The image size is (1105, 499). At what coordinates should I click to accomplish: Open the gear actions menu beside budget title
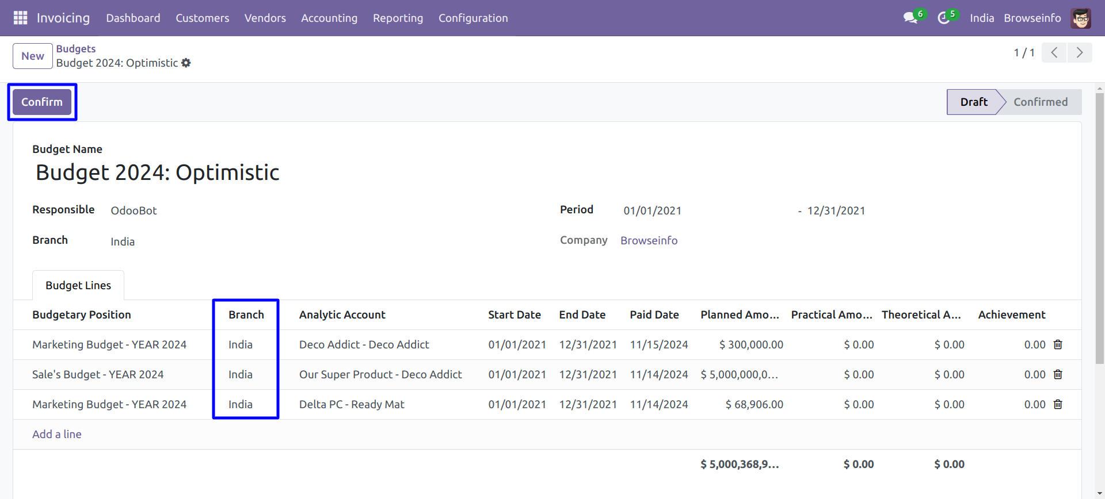[186, 63]
